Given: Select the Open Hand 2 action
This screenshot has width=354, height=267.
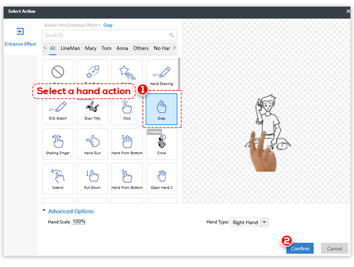Looking at the screenshot, I should 161,179.
